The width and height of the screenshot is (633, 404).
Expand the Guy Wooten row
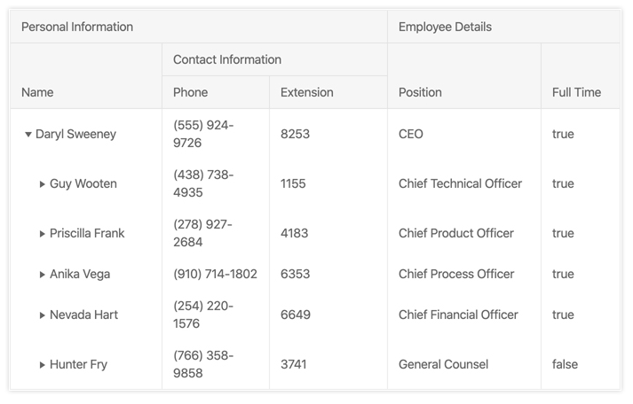click(x=42, y=184)
